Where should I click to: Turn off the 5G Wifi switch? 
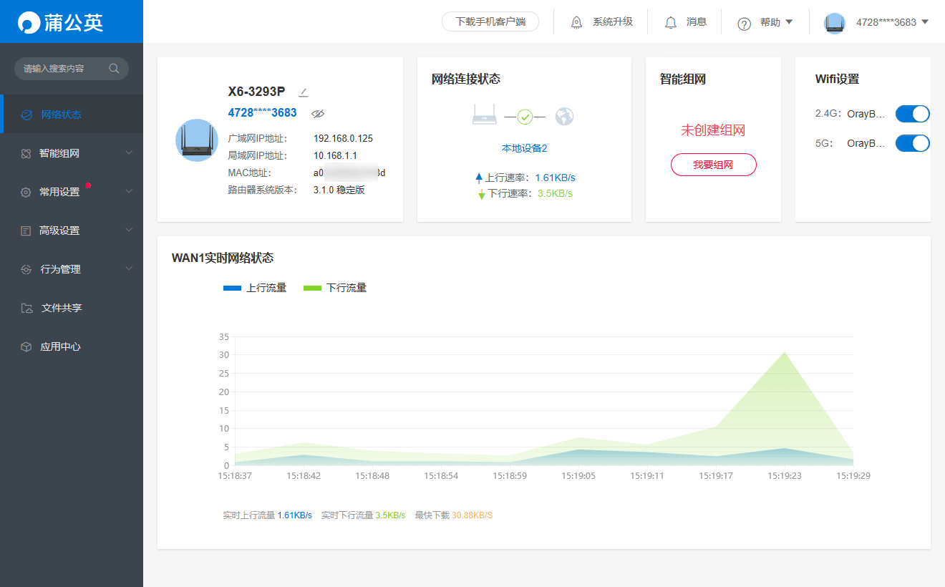point(912,142)
